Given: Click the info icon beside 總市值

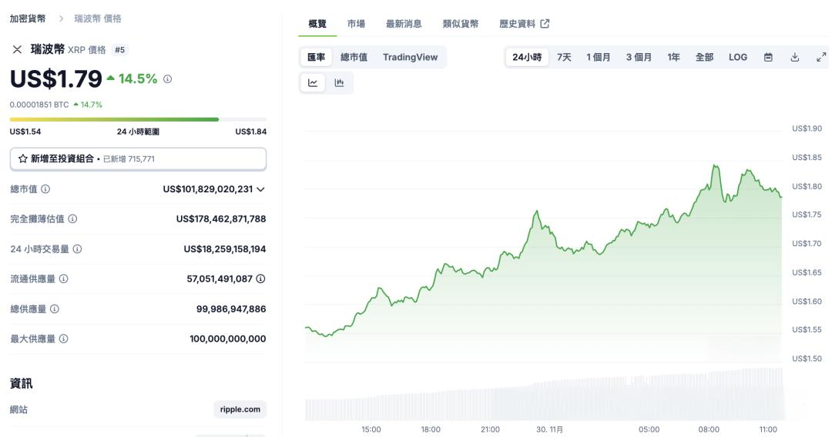Looking at the screenshot, I should (45, 189).
